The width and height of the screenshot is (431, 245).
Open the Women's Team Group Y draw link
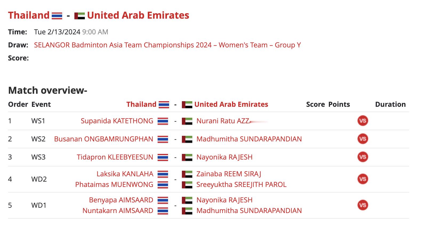(167, 45)
